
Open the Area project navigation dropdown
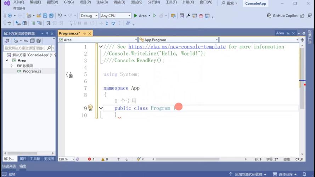pos(98,40)
